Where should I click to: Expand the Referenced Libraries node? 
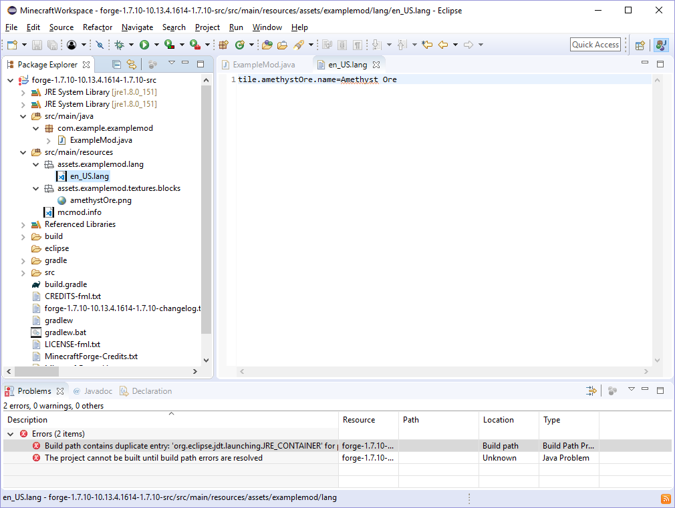pos(23,224)
